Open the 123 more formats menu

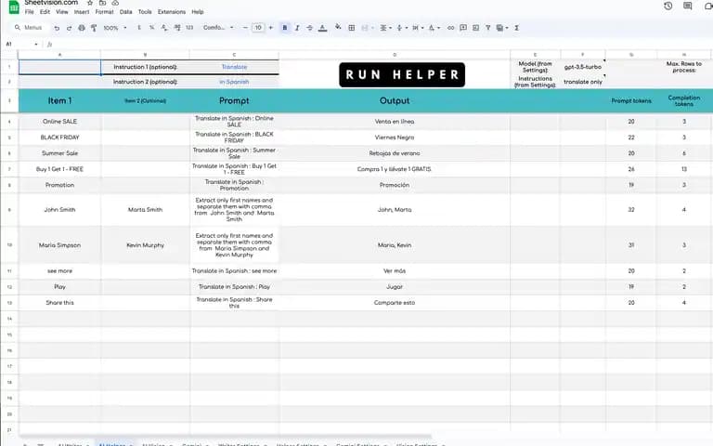[189, 28]
